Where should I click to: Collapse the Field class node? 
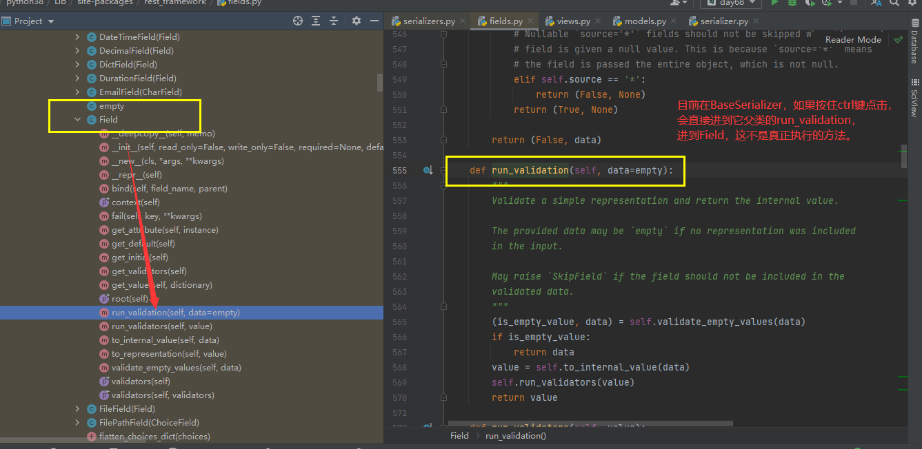click(x=77, y=119)
